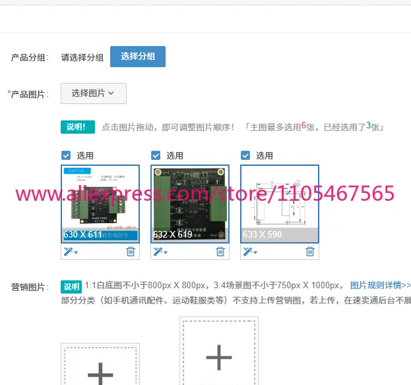Open edit wand menu under 633 X 590 image
Image resolution: width=411 pixels, height=385 pixels.
pos(250,252)
